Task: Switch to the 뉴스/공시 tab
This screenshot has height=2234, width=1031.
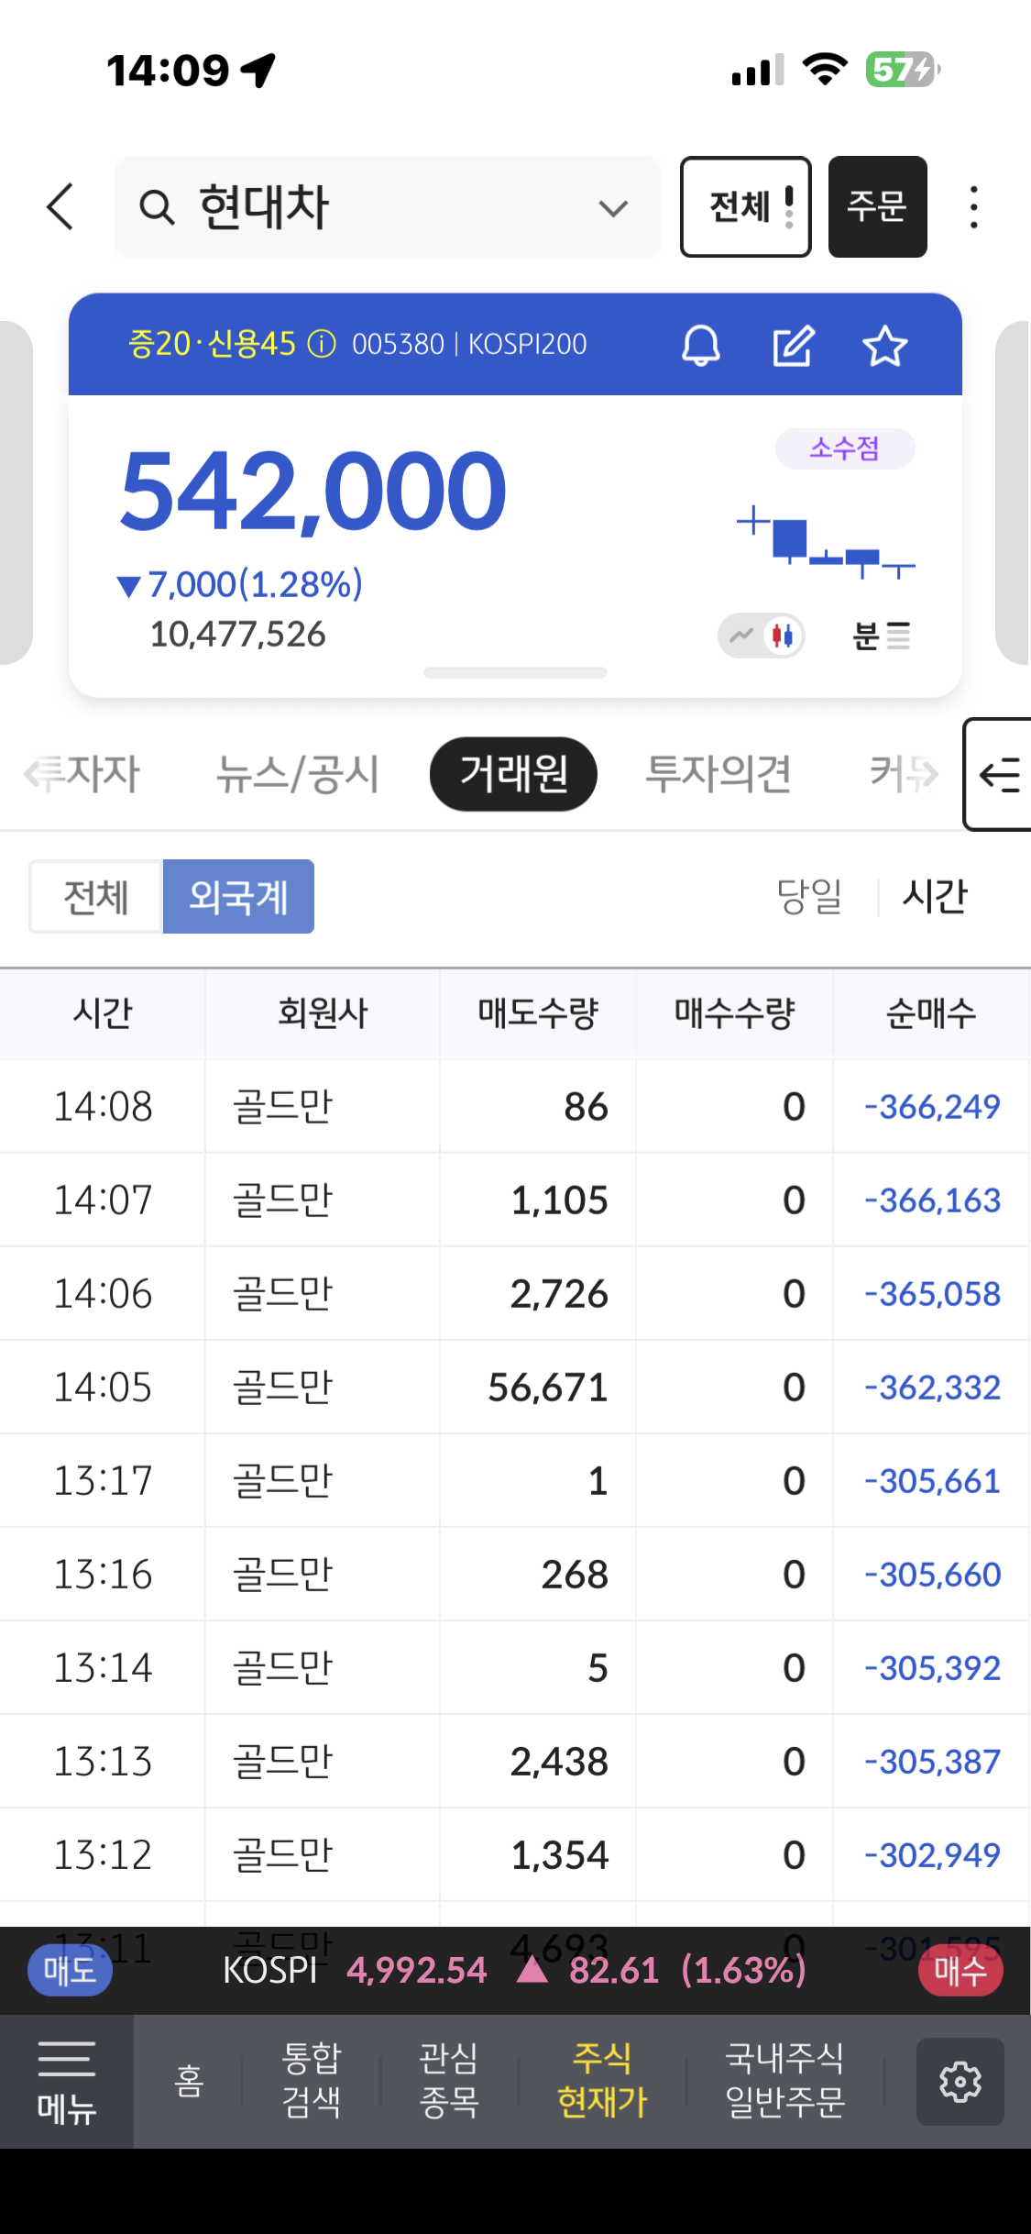Action: coord(297,774)
